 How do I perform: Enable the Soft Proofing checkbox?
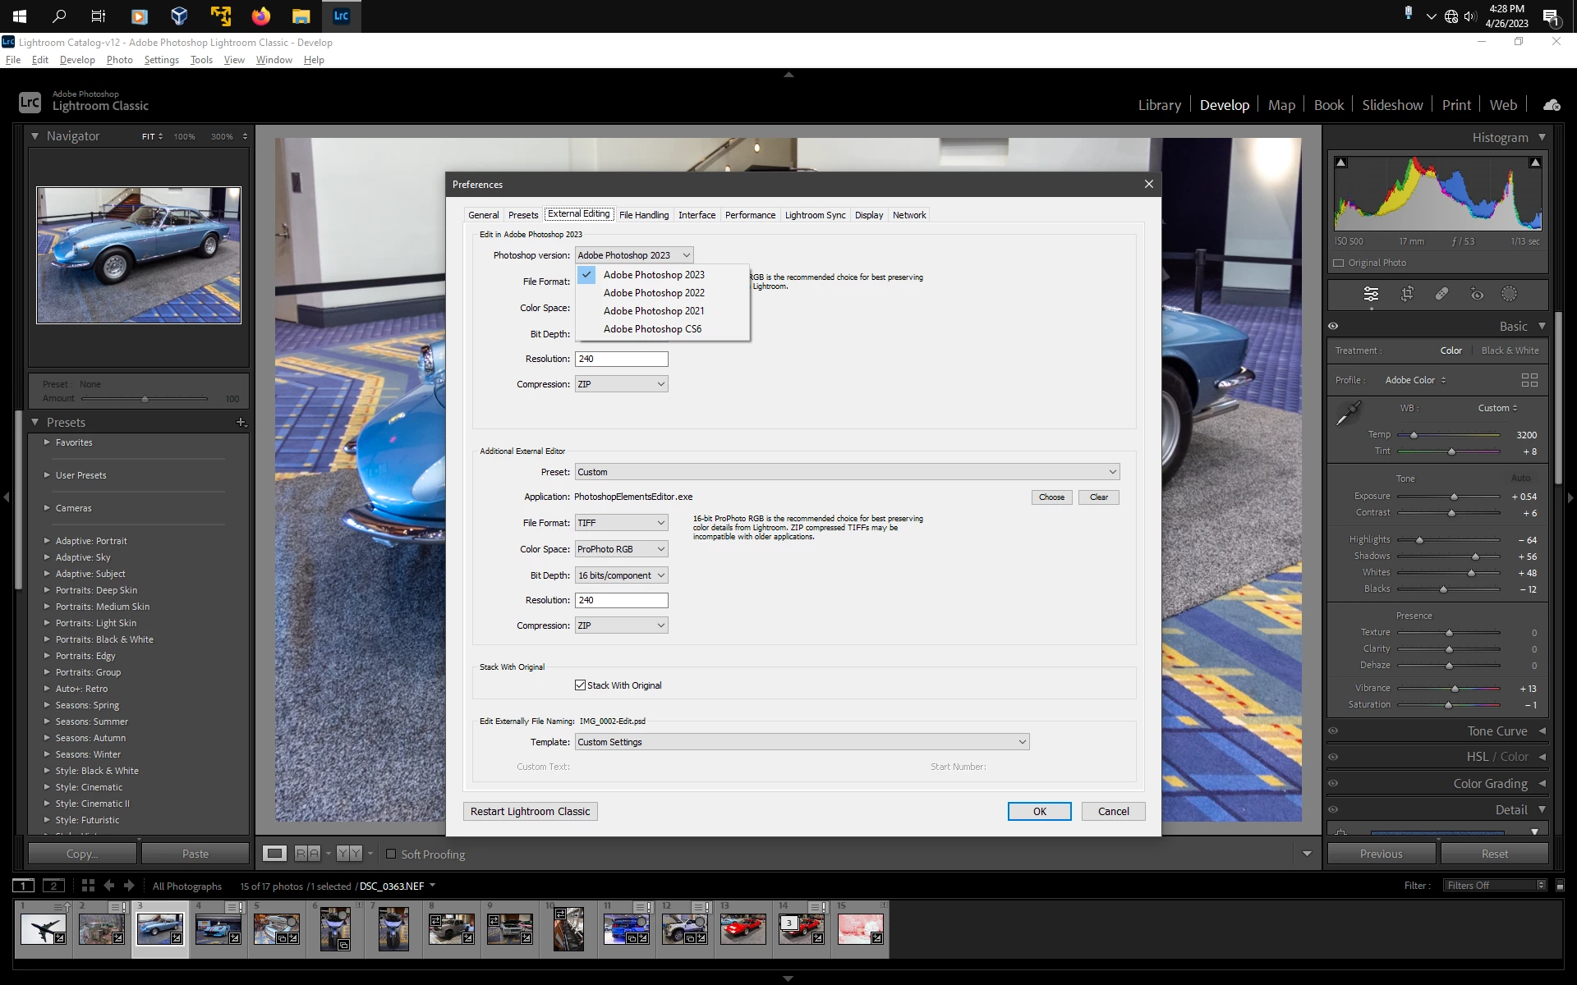point(391,854)
